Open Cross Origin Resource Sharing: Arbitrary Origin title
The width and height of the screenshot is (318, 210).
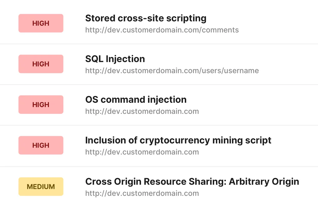coord(192,181)
